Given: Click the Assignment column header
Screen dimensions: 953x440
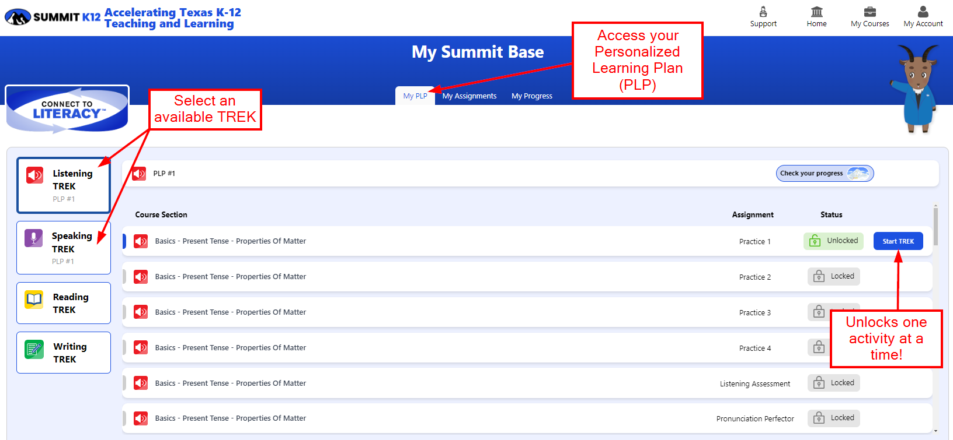Looking at the screenshot, I should (x=753, y=215).
